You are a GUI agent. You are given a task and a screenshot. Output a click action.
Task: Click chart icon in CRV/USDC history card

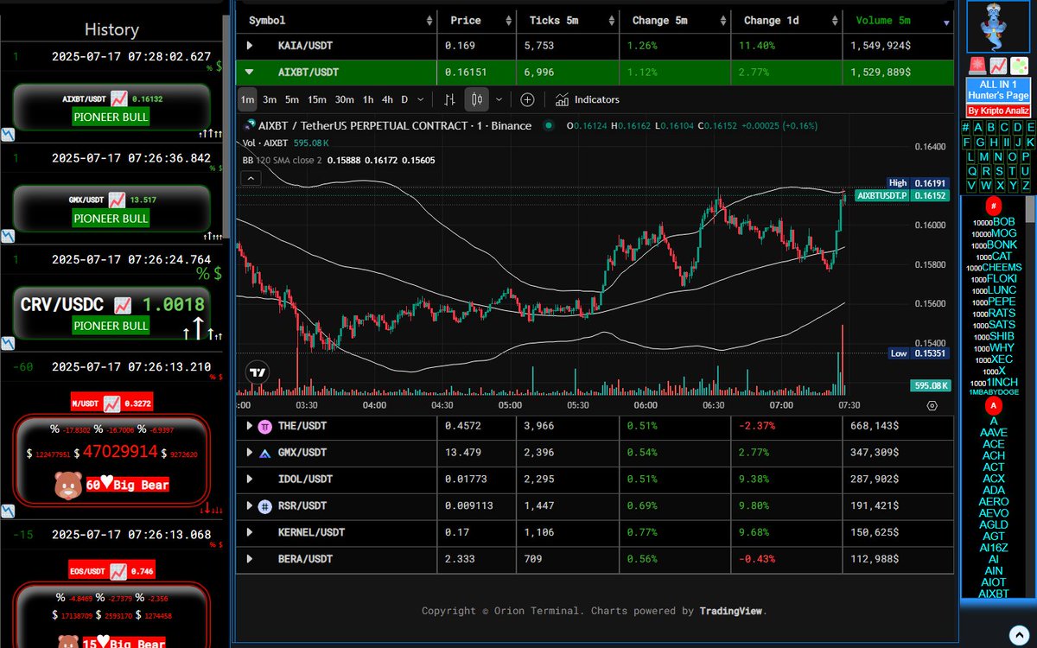pyautogui.click(x=123, y=304)
